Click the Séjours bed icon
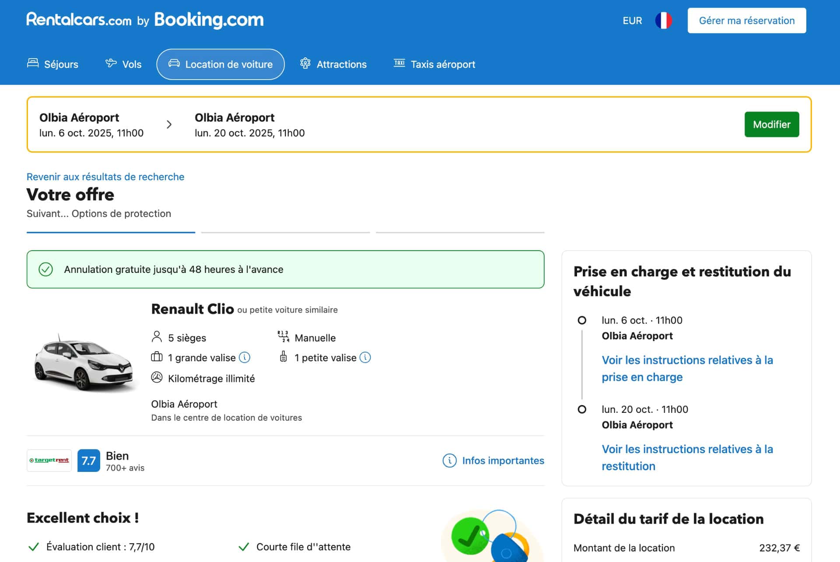840x562 pixels. pos(33,63)
